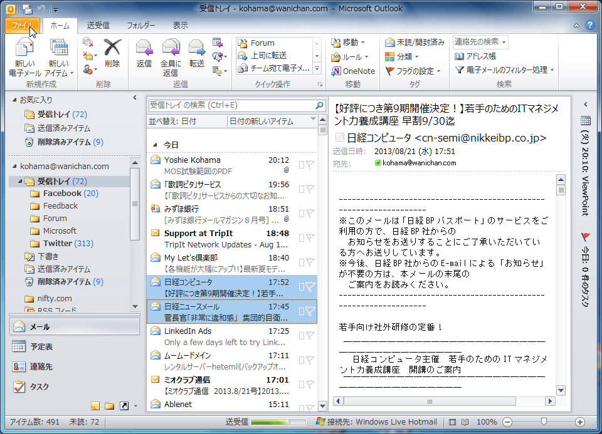Click the zoom in plus button

click(579, 422)
